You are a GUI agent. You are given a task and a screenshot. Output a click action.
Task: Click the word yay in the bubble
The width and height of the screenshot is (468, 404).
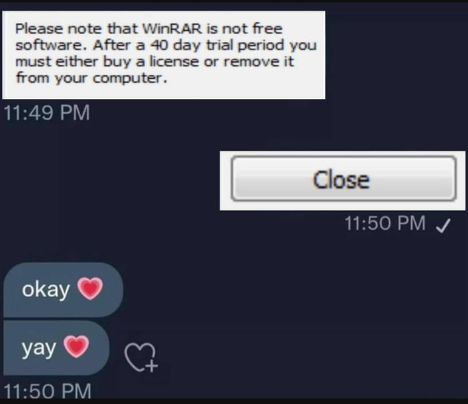[39, 349]
